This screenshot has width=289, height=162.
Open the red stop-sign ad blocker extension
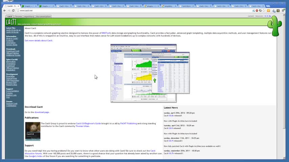tap(257, 11)
